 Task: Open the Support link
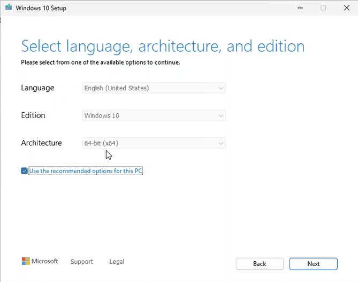click(x=82, y=262)
